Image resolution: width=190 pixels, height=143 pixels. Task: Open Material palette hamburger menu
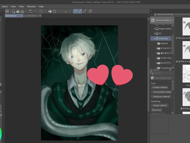point(152,15)
